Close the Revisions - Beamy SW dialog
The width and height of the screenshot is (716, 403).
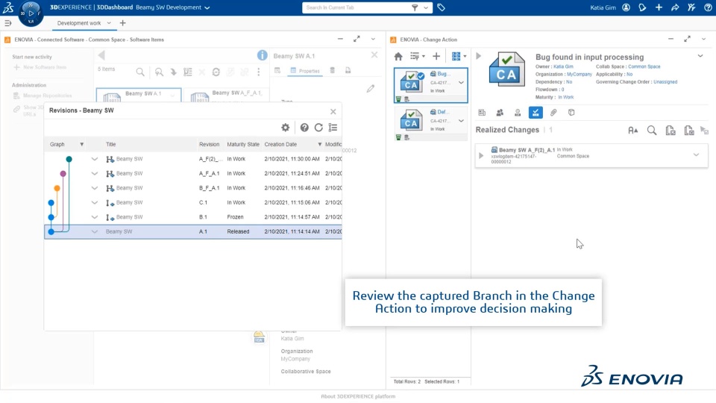333,111
